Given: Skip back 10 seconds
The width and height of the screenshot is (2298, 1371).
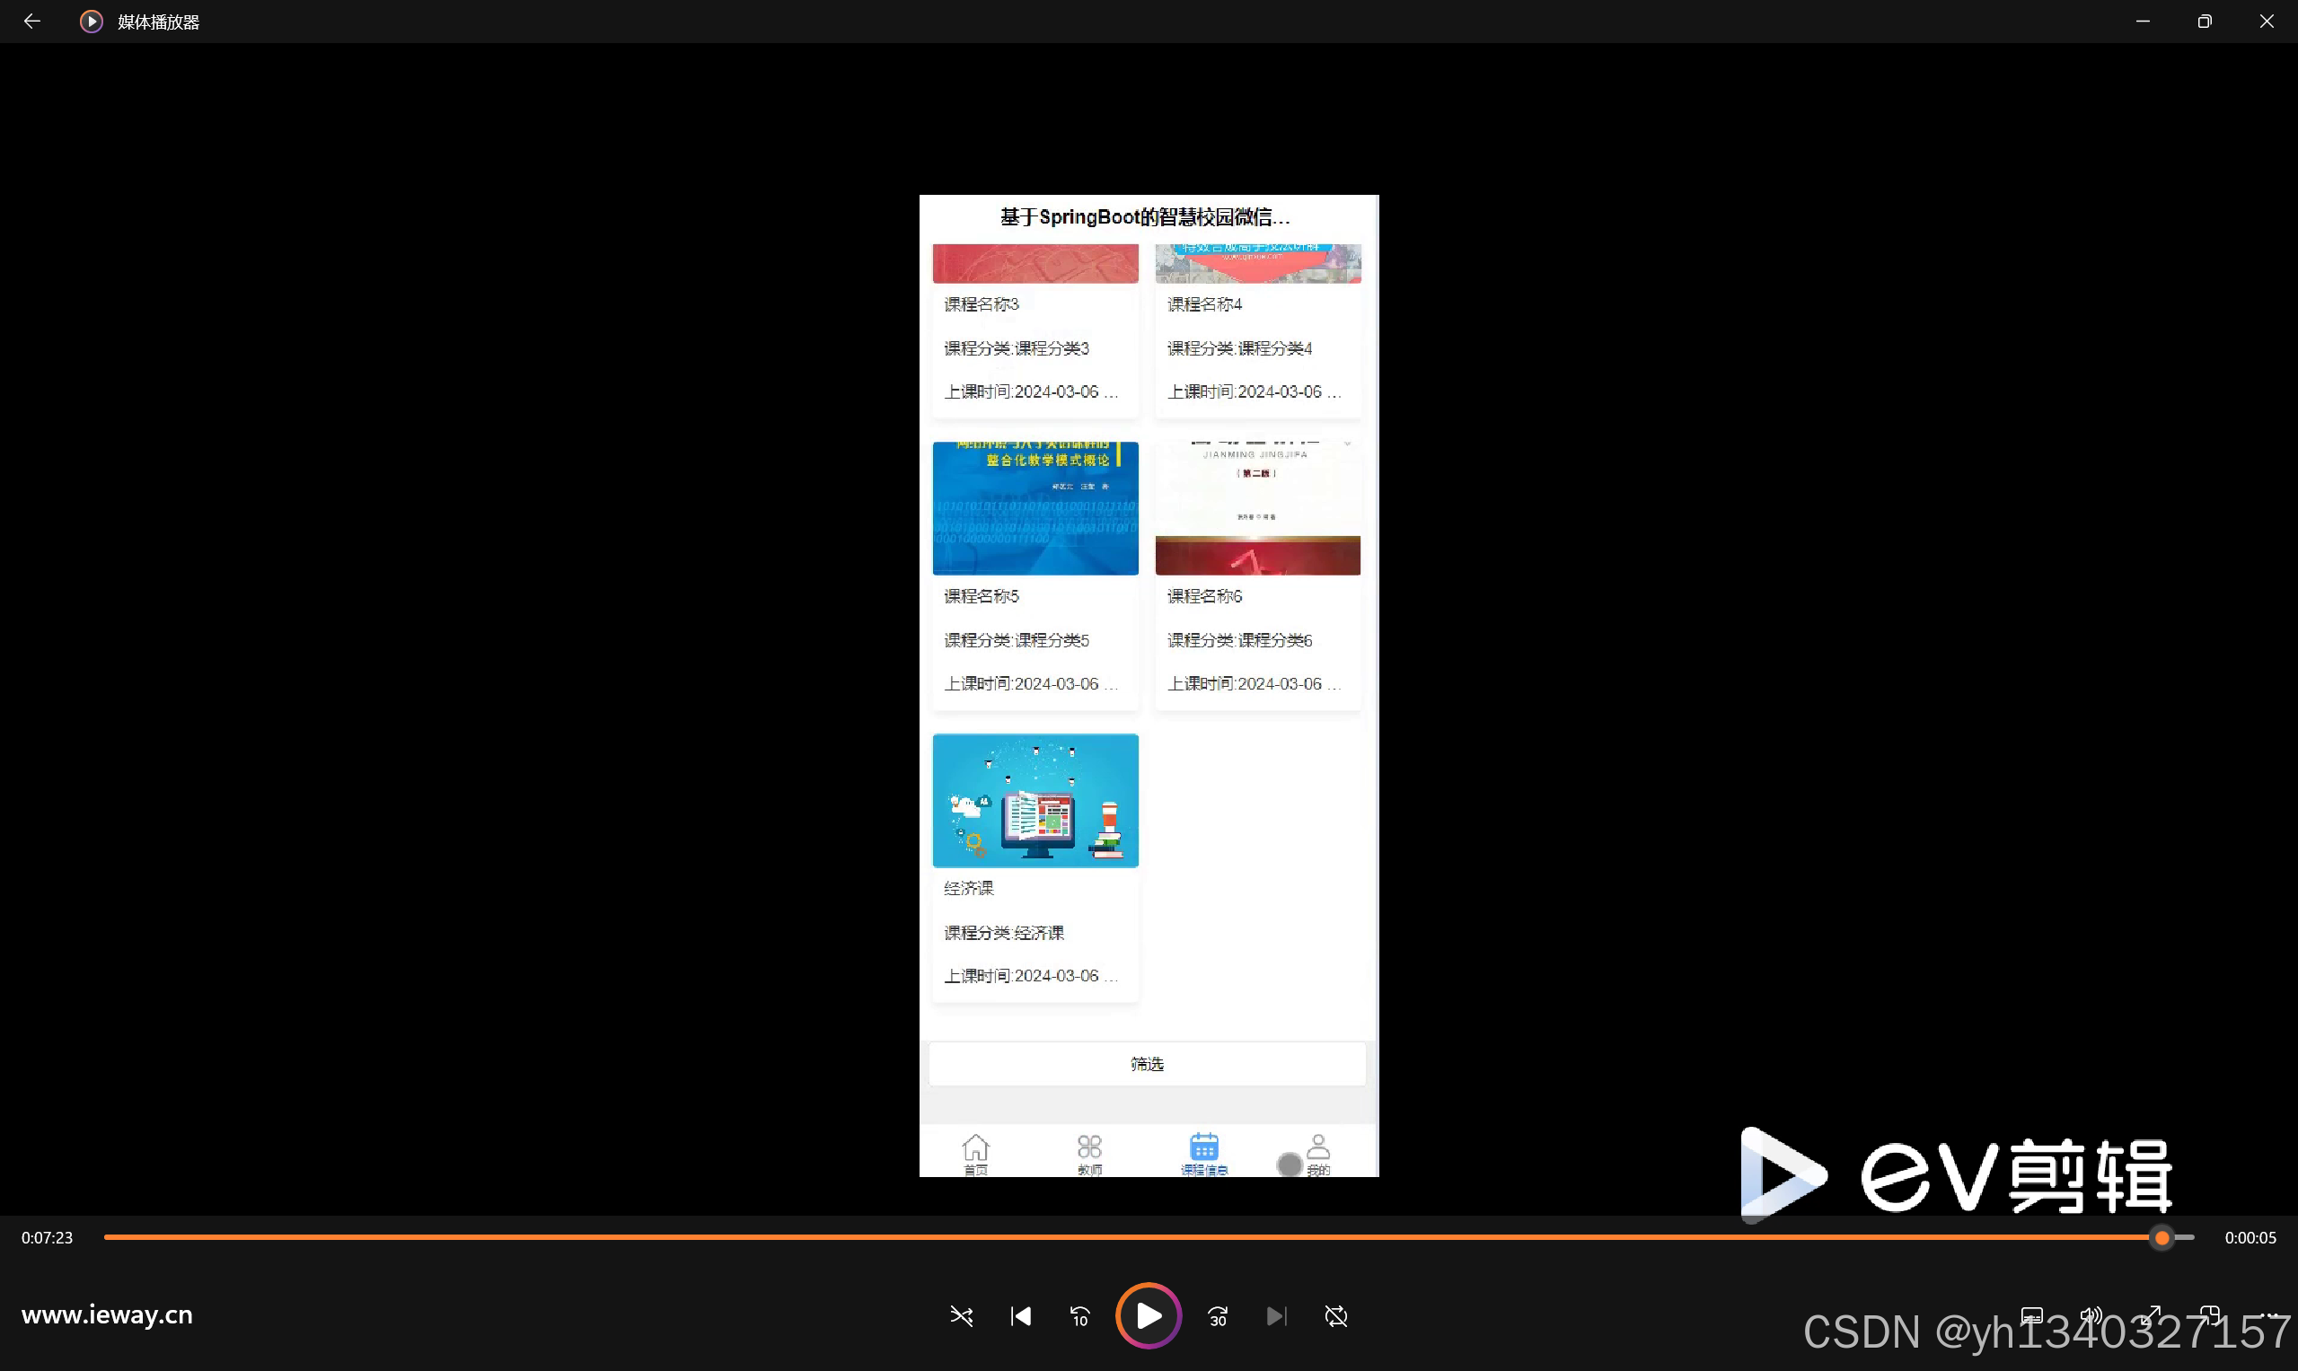Looking at the screenshot, I should click(1079, 1315).
